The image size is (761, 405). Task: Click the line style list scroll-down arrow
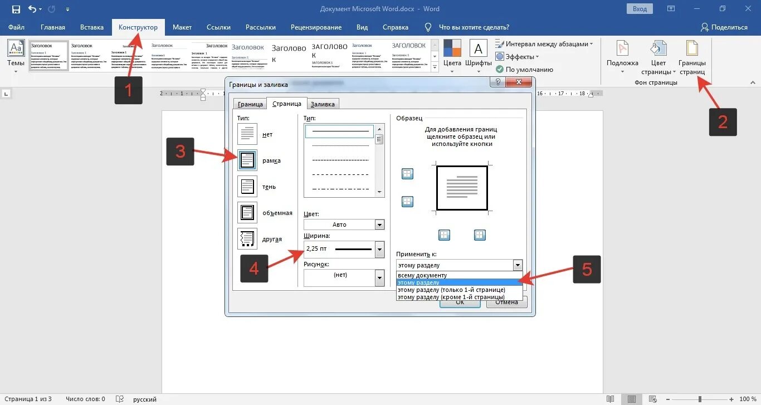(380, 192)
